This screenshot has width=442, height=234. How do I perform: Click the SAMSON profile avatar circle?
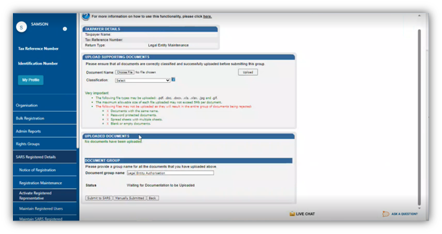[x=21, y=27]
